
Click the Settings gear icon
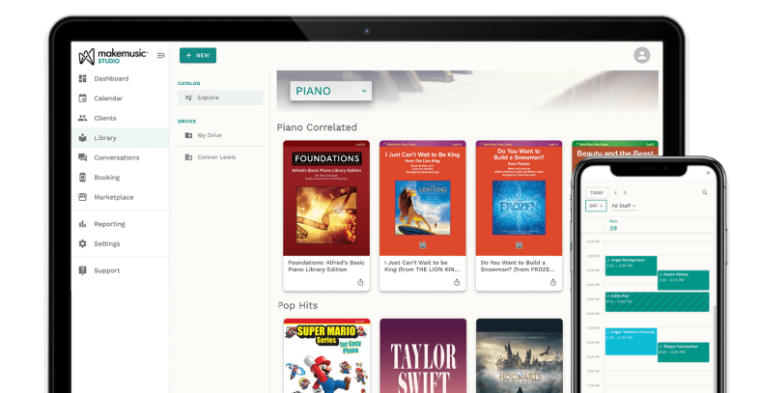(83, 243)
